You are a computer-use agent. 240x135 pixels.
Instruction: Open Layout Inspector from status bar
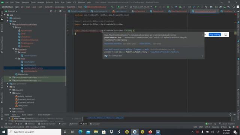[x=227, y=124]
